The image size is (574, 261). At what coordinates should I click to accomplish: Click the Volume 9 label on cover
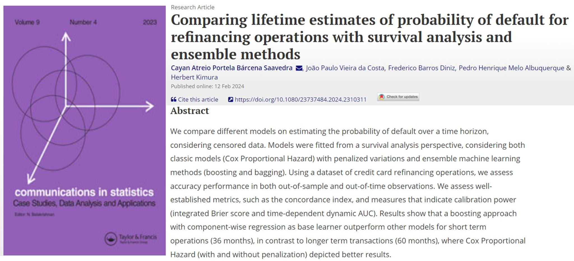[x=27, y=22]
